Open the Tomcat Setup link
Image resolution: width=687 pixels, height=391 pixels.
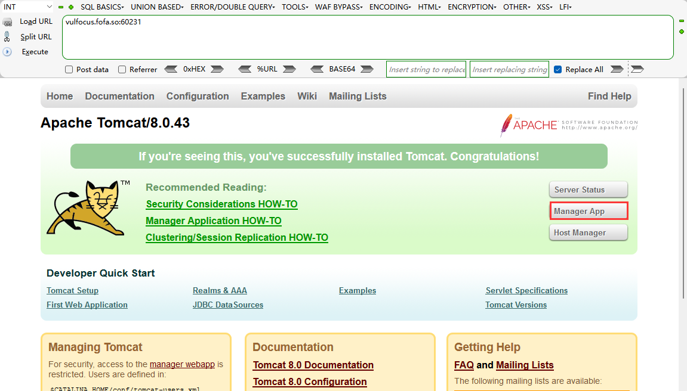click(x=72, y=290)
